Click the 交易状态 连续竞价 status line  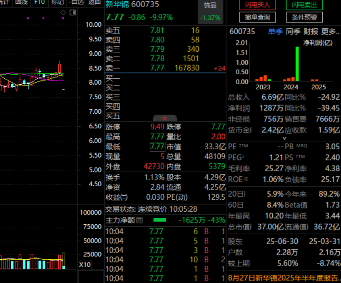pos(151,209)
